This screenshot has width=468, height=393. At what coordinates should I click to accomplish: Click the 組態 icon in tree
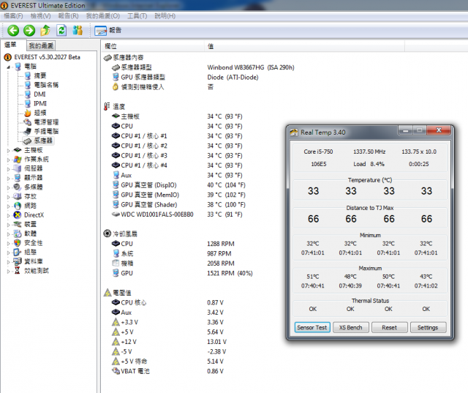[18, 252]
